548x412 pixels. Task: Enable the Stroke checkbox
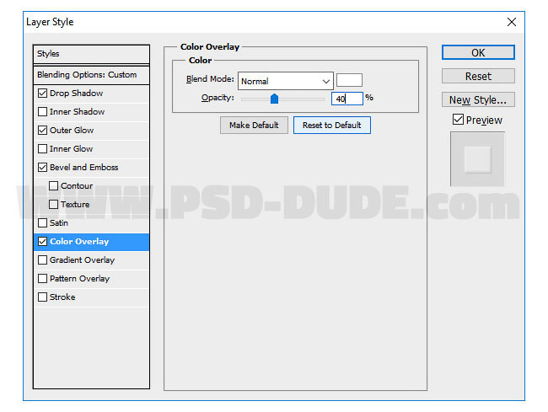pyautogui.click(x=42, y=297)
